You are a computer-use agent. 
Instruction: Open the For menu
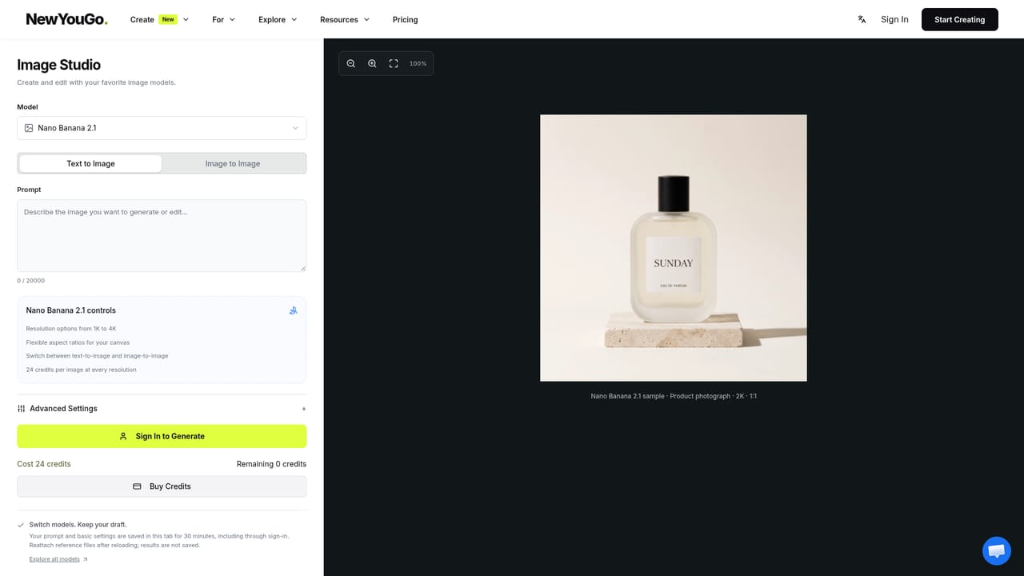[x=223, y=19]
